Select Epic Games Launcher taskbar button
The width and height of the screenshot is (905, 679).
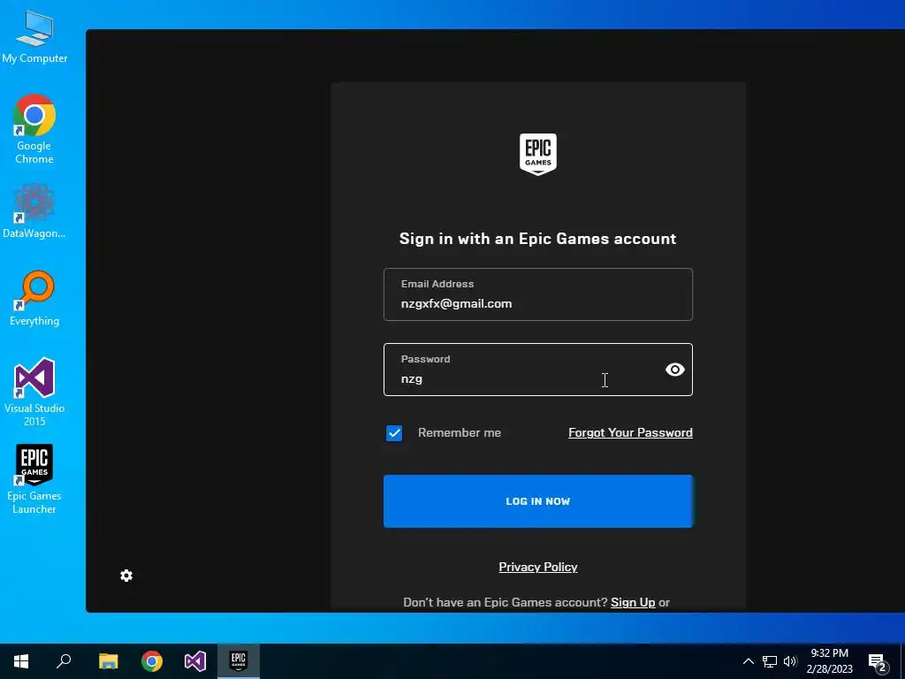pos(239,661)
